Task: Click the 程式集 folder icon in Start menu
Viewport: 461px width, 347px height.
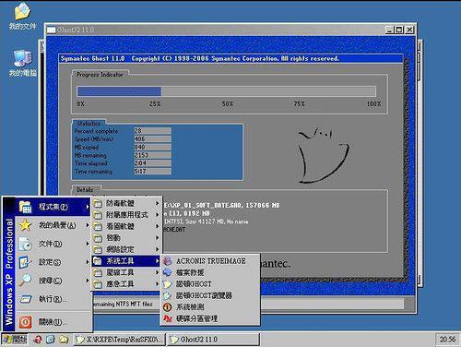Action: [x=25, y=207]
